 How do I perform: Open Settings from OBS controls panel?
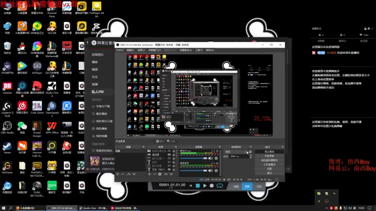coord(269,169)
